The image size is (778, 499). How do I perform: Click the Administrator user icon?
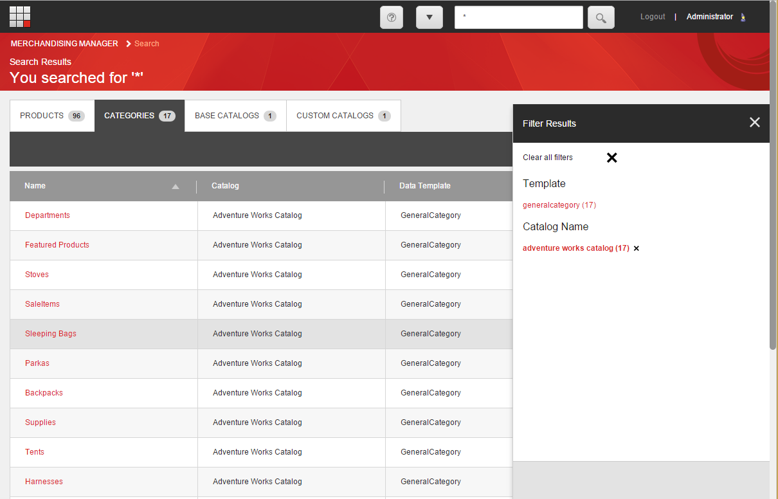pos(744,17)
